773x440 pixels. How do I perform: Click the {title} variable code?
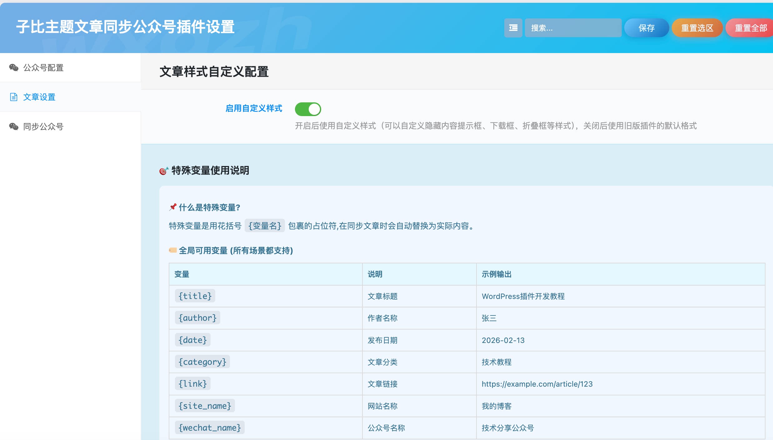click(x=195, y=296)
